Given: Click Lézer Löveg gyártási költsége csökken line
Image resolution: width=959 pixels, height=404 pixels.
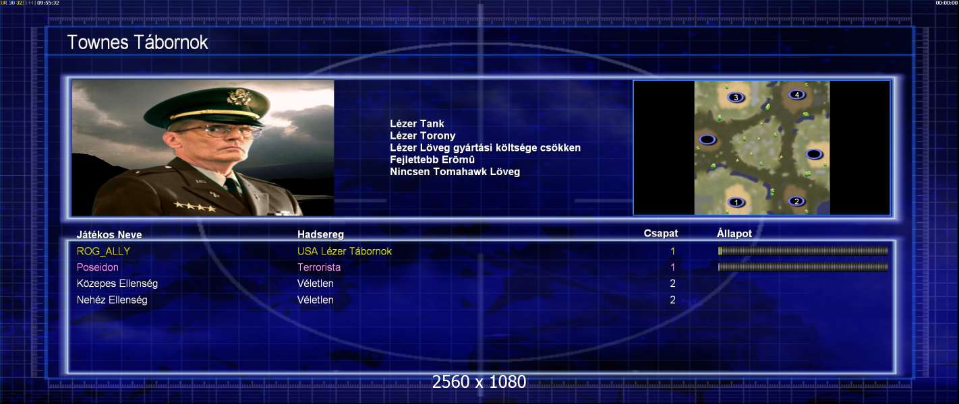Looking at the screenshot, I should [485, 147].
